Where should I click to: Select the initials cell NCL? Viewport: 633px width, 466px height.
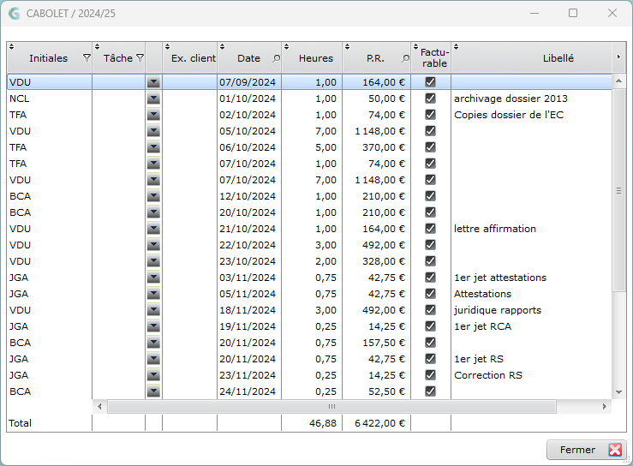pyautogui.click(x=50, y=99)
